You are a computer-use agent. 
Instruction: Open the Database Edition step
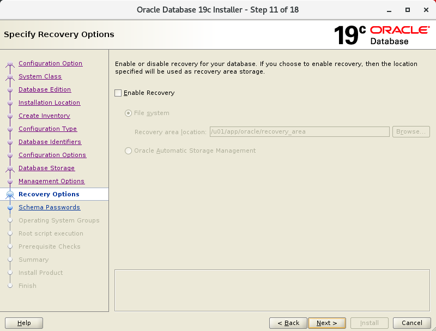point(45,89)
